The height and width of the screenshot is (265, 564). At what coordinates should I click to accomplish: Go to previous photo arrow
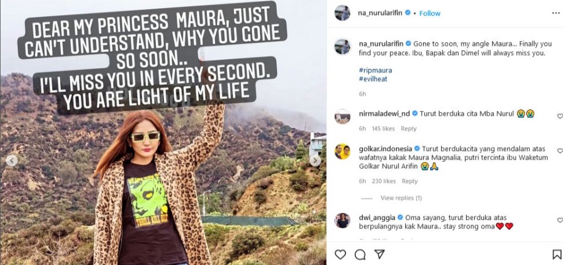click(x=11, y=161)
